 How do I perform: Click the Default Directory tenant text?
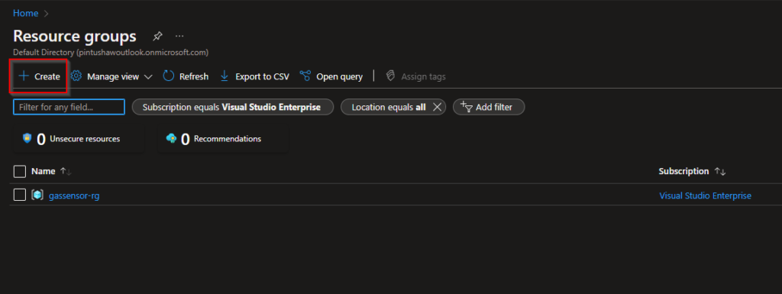111,52
